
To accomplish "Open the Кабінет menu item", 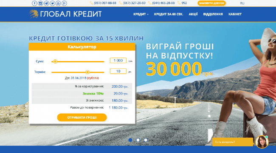I will point(235,14).
